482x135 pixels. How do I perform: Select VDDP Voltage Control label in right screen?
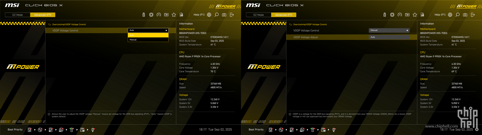coord(306,30)
